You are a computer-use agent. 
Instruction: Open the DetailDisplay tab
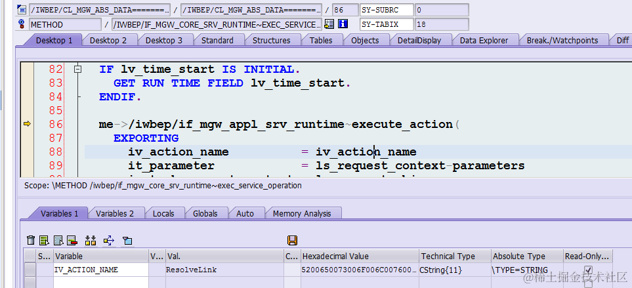tap(419, 40)
